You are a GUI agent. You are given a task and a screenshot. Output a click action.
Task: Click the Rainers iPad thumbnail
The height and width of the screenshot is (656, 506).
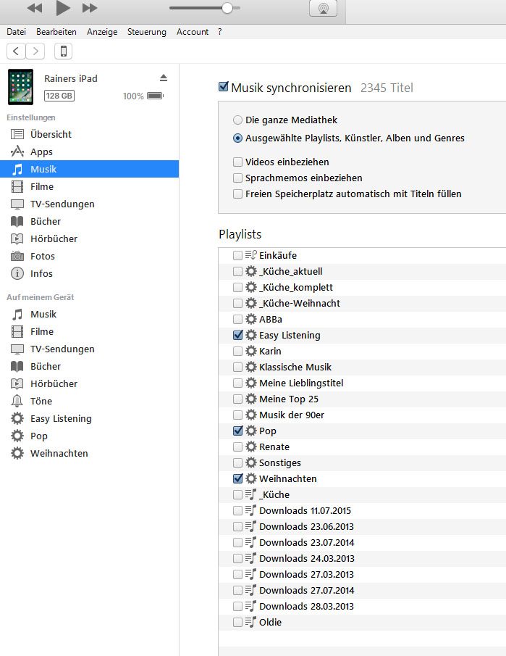click(x=20, y=86)
